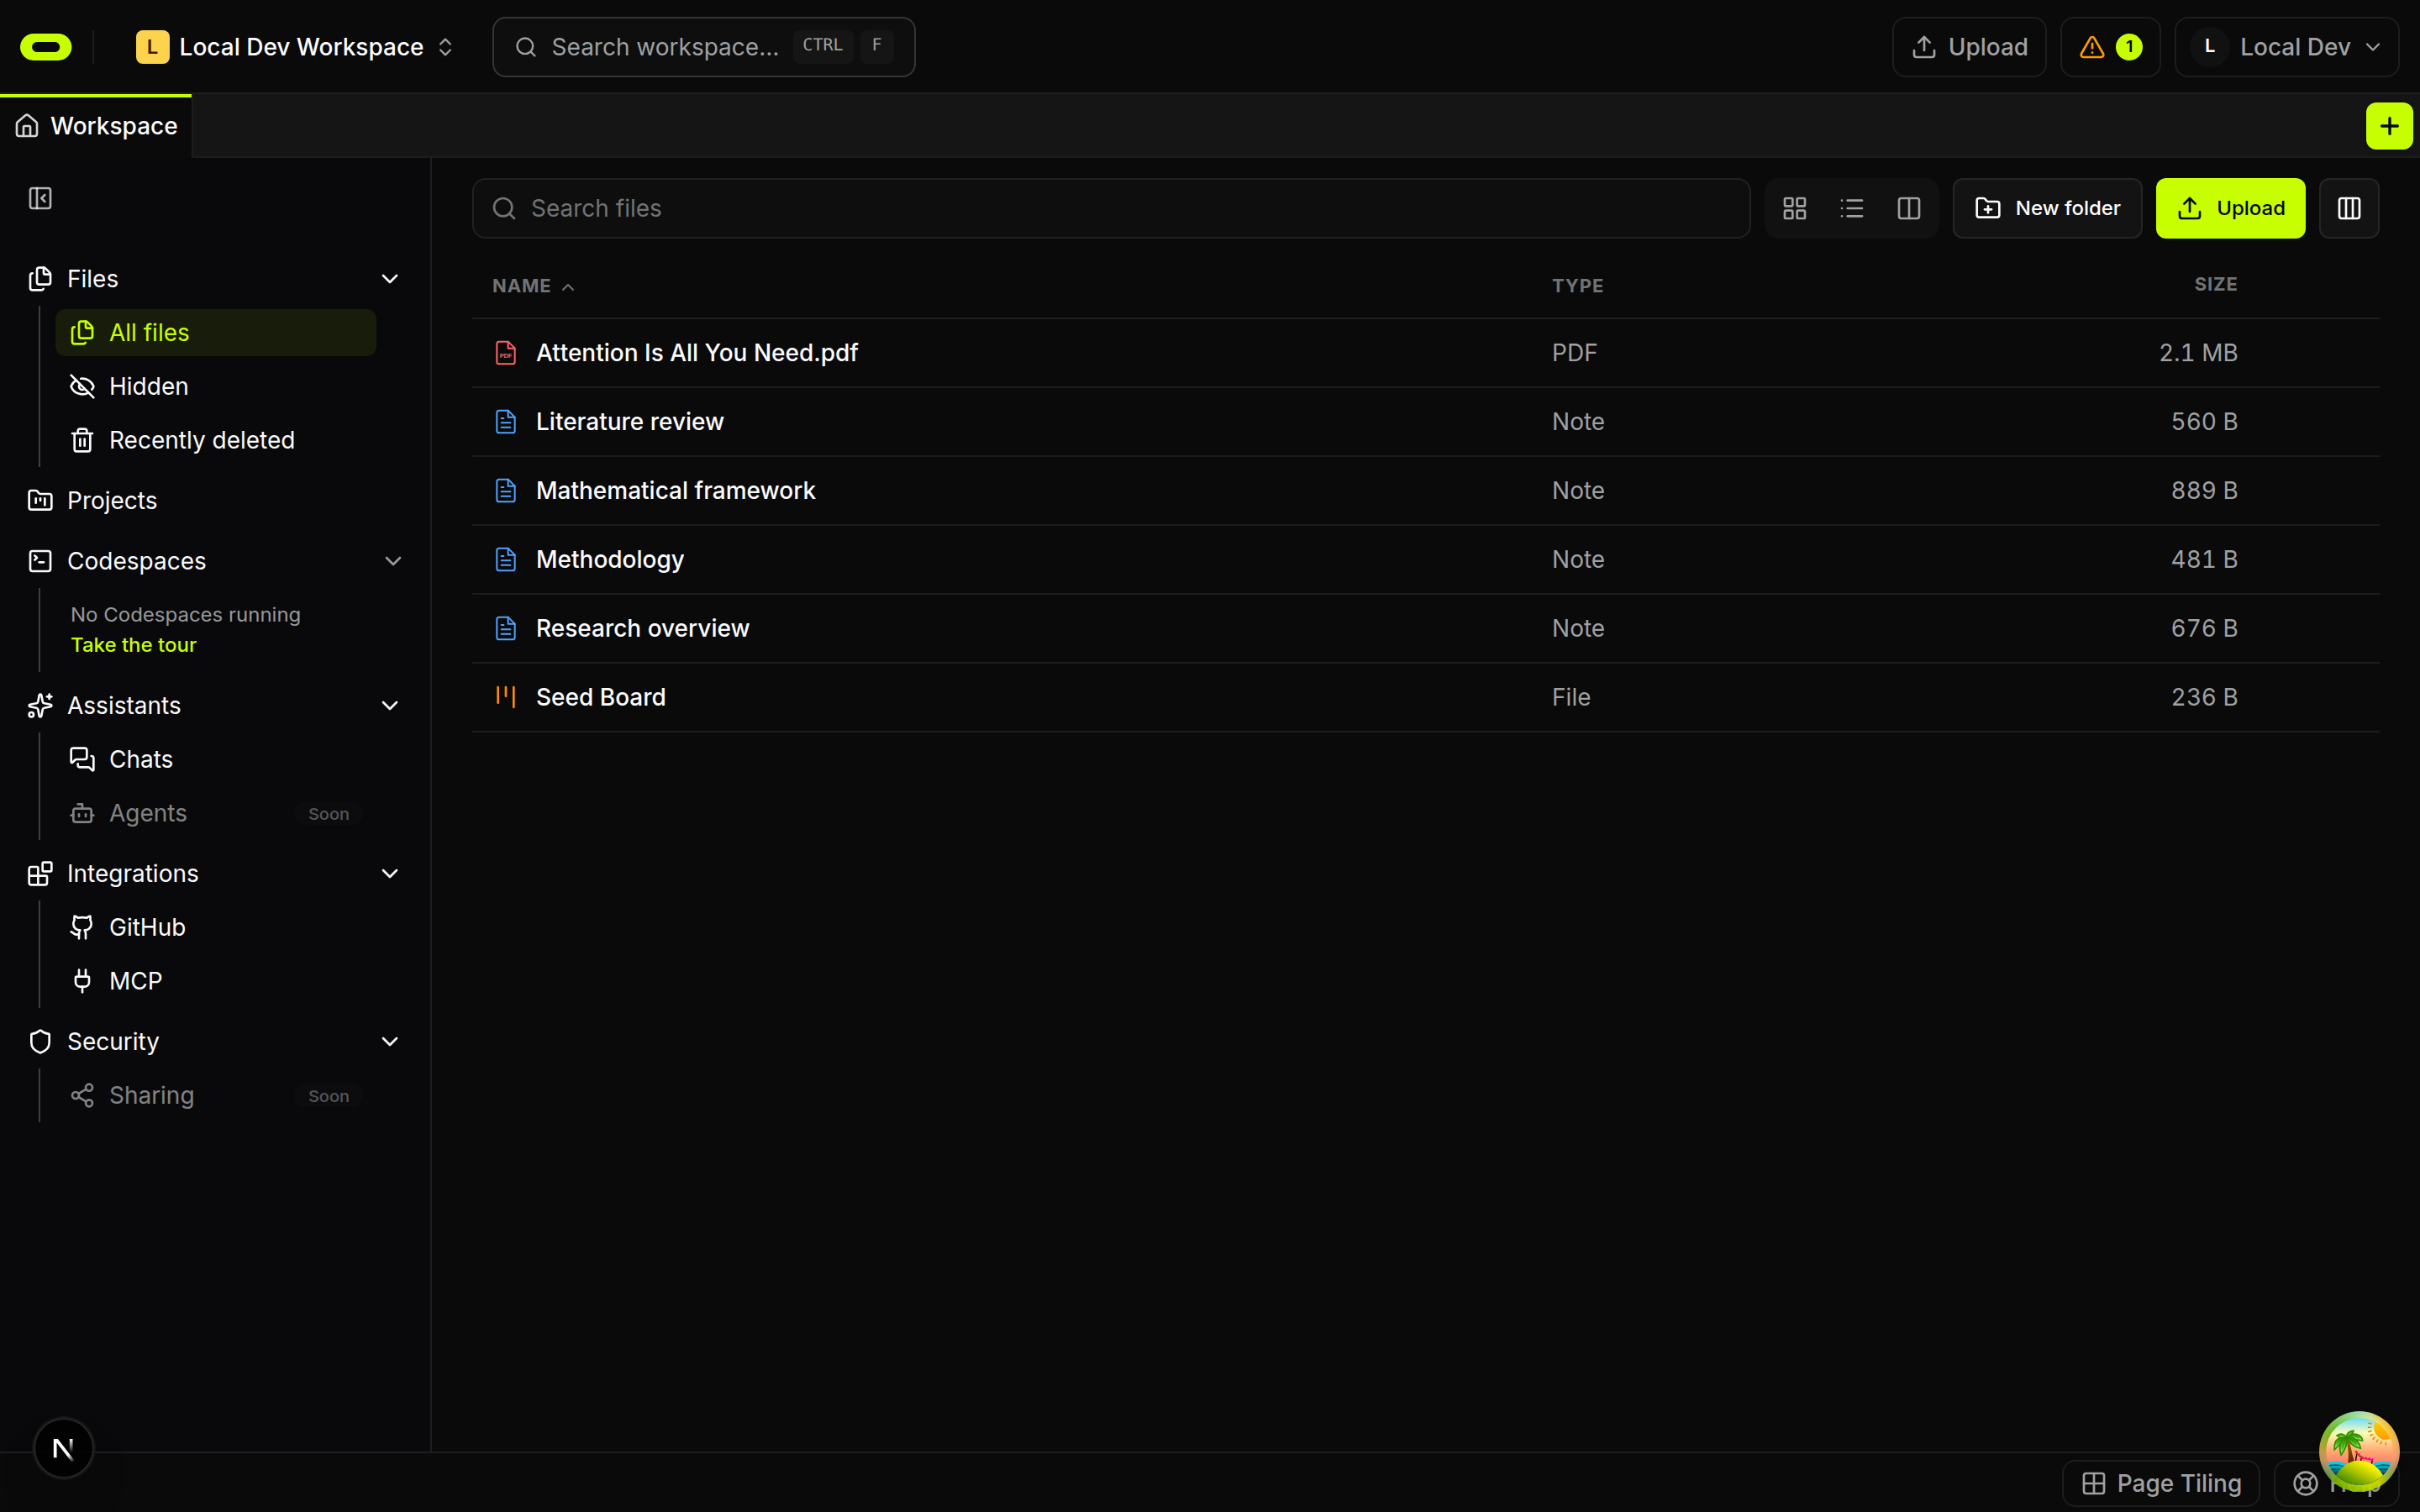The image size is (2420, 1512).
Task: Open the Local Dev account dropdown
Action: click(2286, 47)
